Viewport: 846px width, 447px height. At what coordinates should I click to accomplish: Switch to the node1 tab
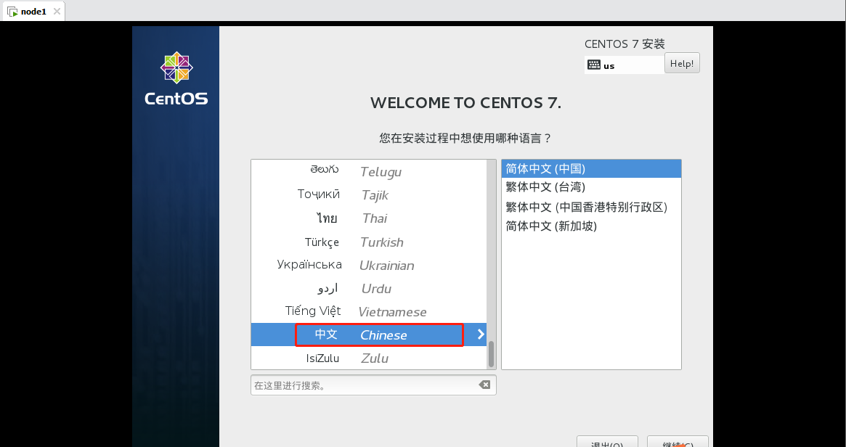[x=33, y=12]
